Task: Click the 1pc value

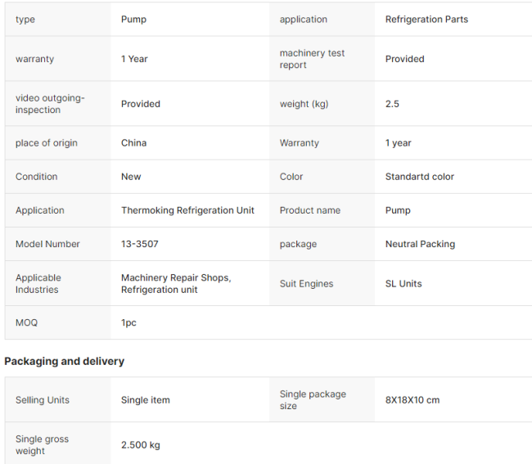Action: tap(128, 322)
